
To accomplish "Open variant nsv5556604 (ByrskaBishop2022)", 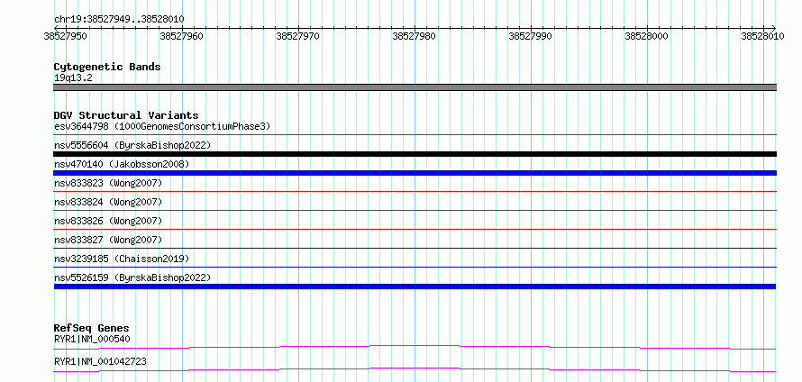I will tap(132, 145).
